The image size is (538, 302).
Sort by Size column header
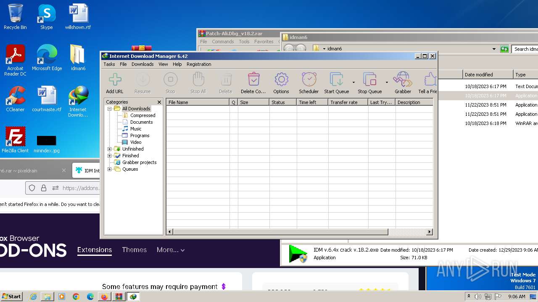point(253,102)
